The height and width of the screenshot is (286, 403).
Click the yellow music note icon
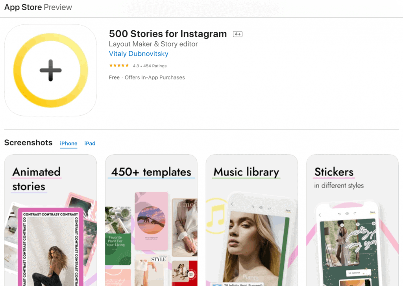(215, 220)
